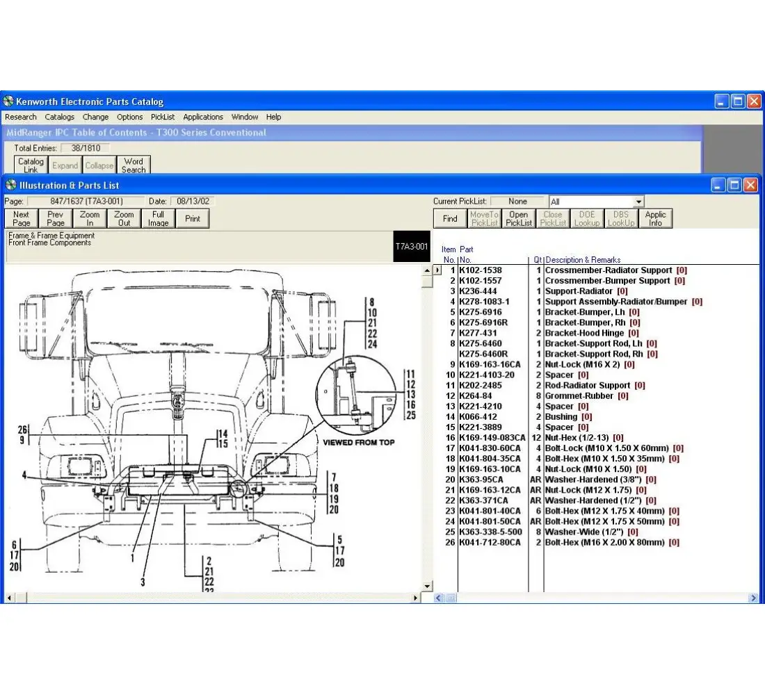Select the Zoom Out tool
Image resolution: width=765 pixels, height=695 pixels.
(124, 218)
